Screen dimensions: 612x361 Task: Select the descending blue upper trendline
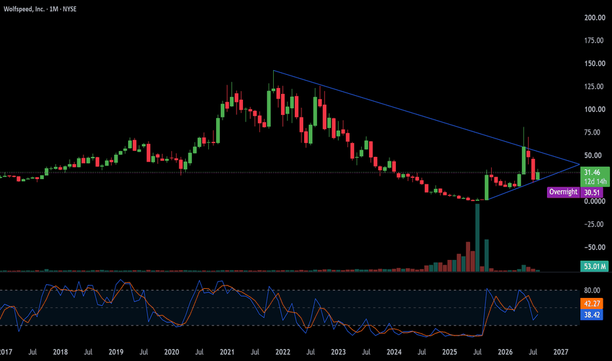click(426, 117)
